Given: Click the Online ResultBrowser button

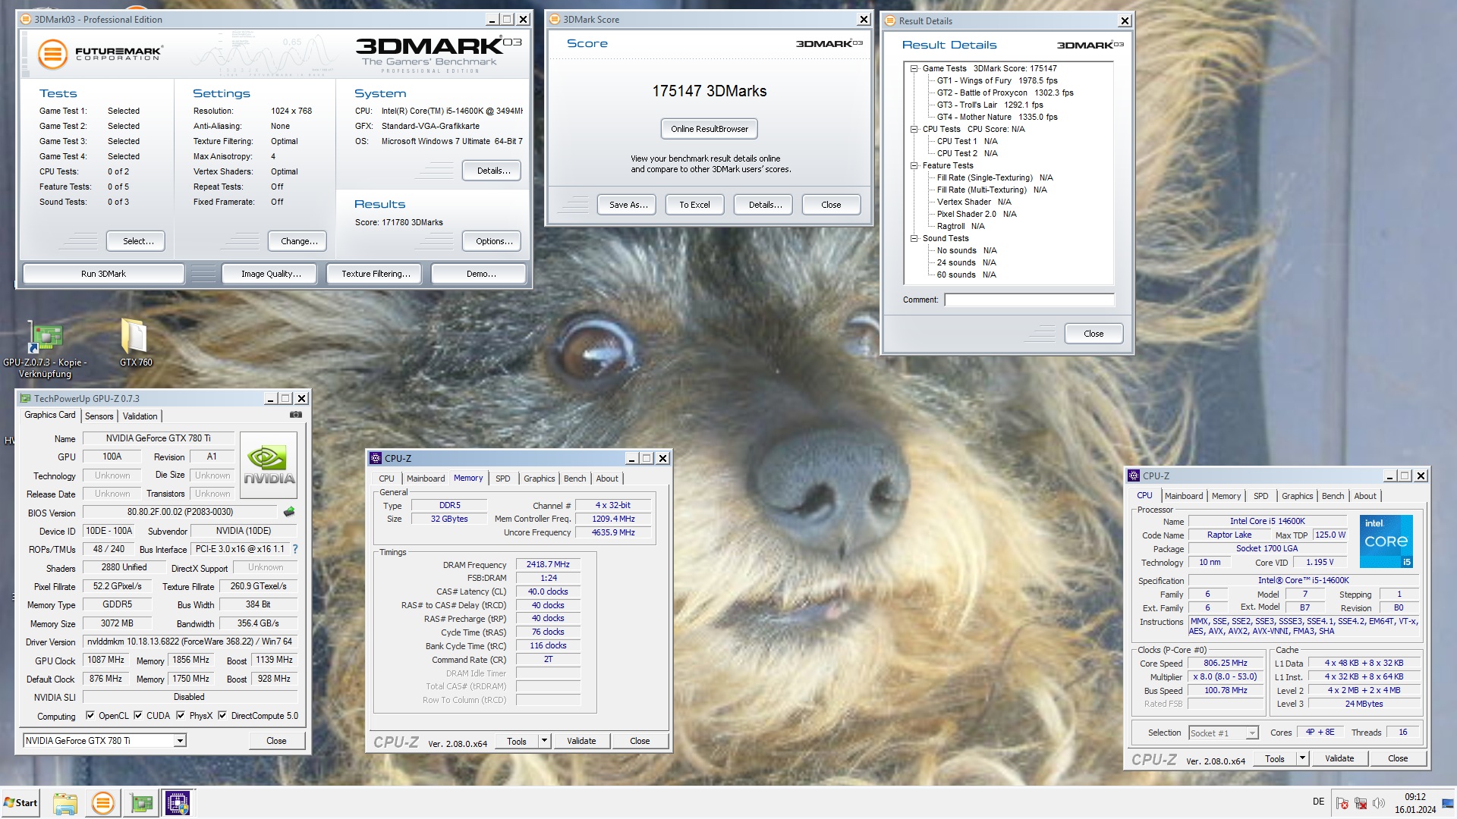Looking at the screenshot, I should (710, 129).
